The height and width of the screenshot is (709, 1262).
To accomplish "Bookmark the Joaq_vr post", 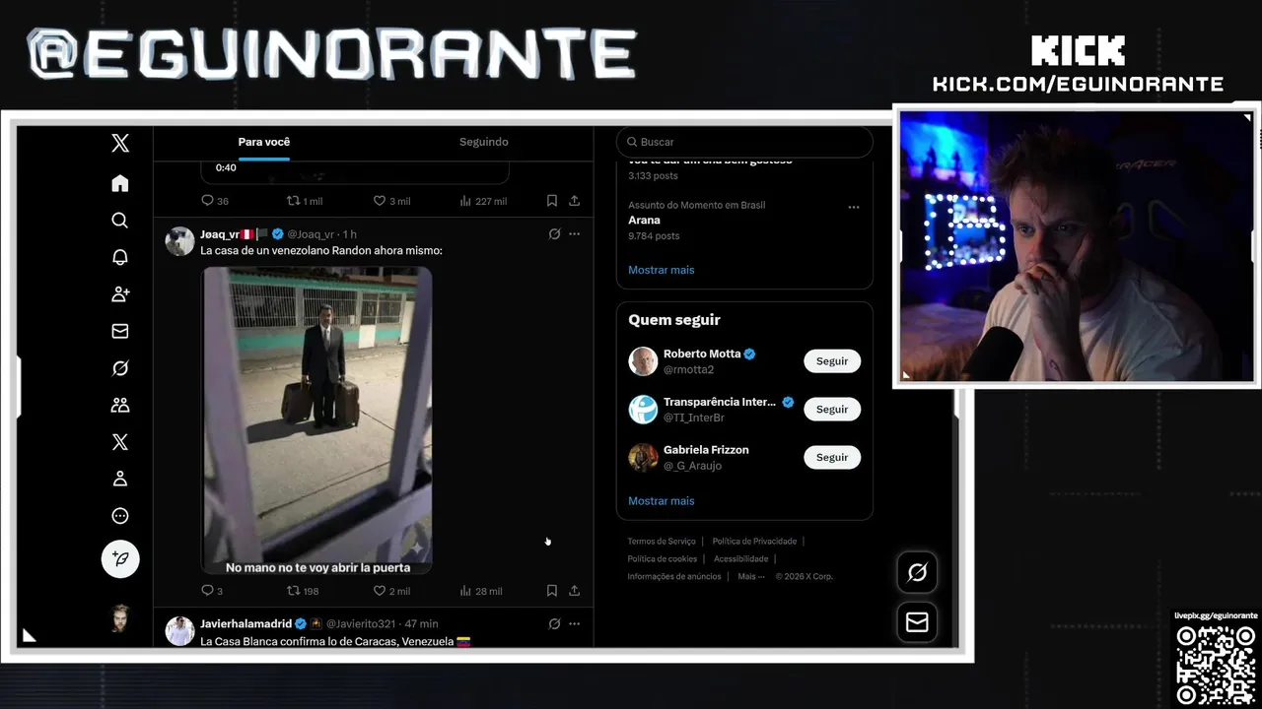I will click(x=552, y=591).
